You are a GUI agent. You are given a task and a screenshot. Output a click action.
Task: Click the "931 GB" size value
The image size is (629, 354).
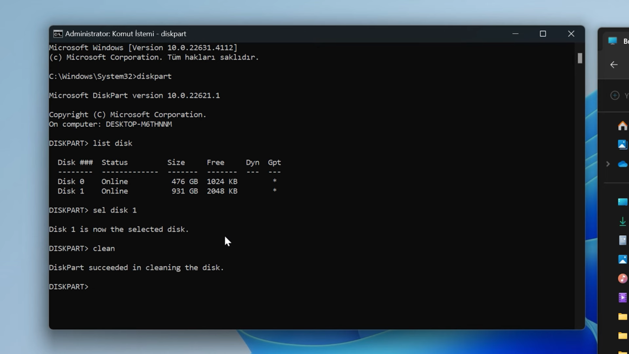click(x=184, y=191)
